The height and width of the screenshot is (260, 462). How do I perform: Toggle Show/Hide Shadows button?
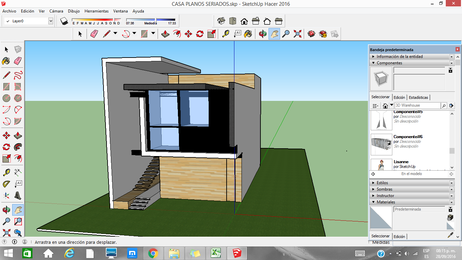(64, 21)
